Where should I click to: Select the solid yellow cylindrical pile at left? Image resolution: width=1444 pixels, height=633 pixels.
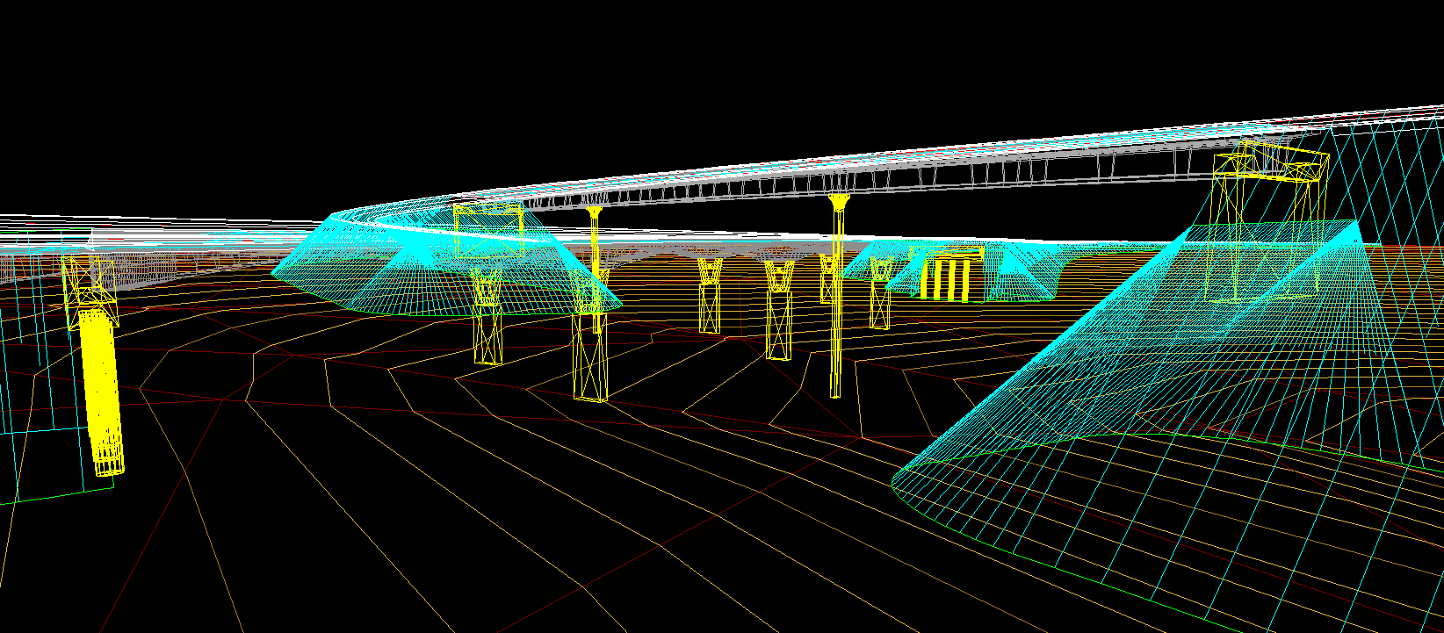102,391
